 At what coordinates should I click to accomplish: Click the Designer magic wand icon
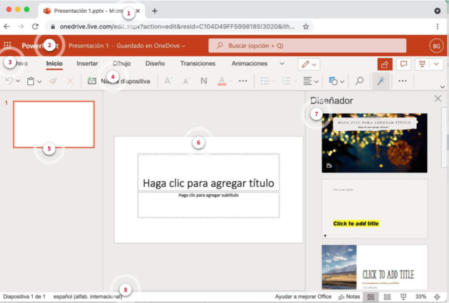click(380, 81)
